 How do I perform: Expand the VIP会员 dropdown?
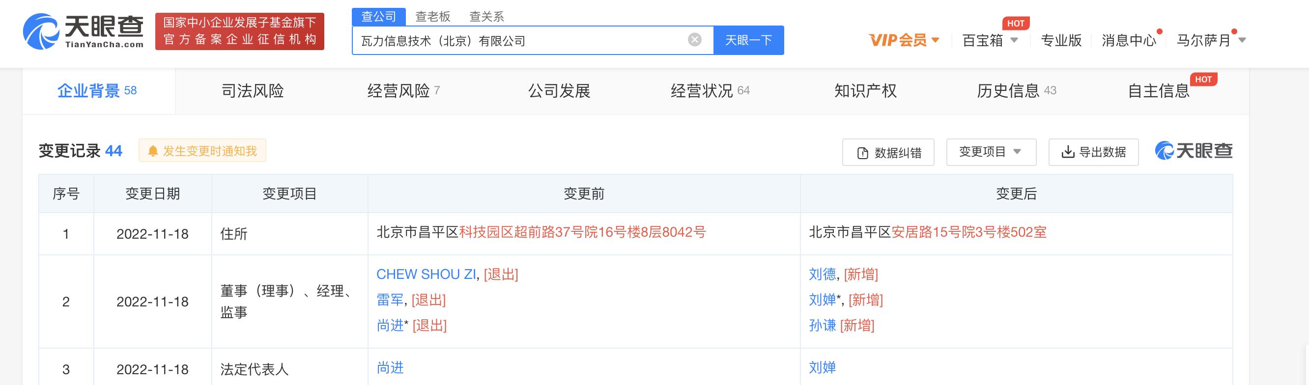pos(905,40)
